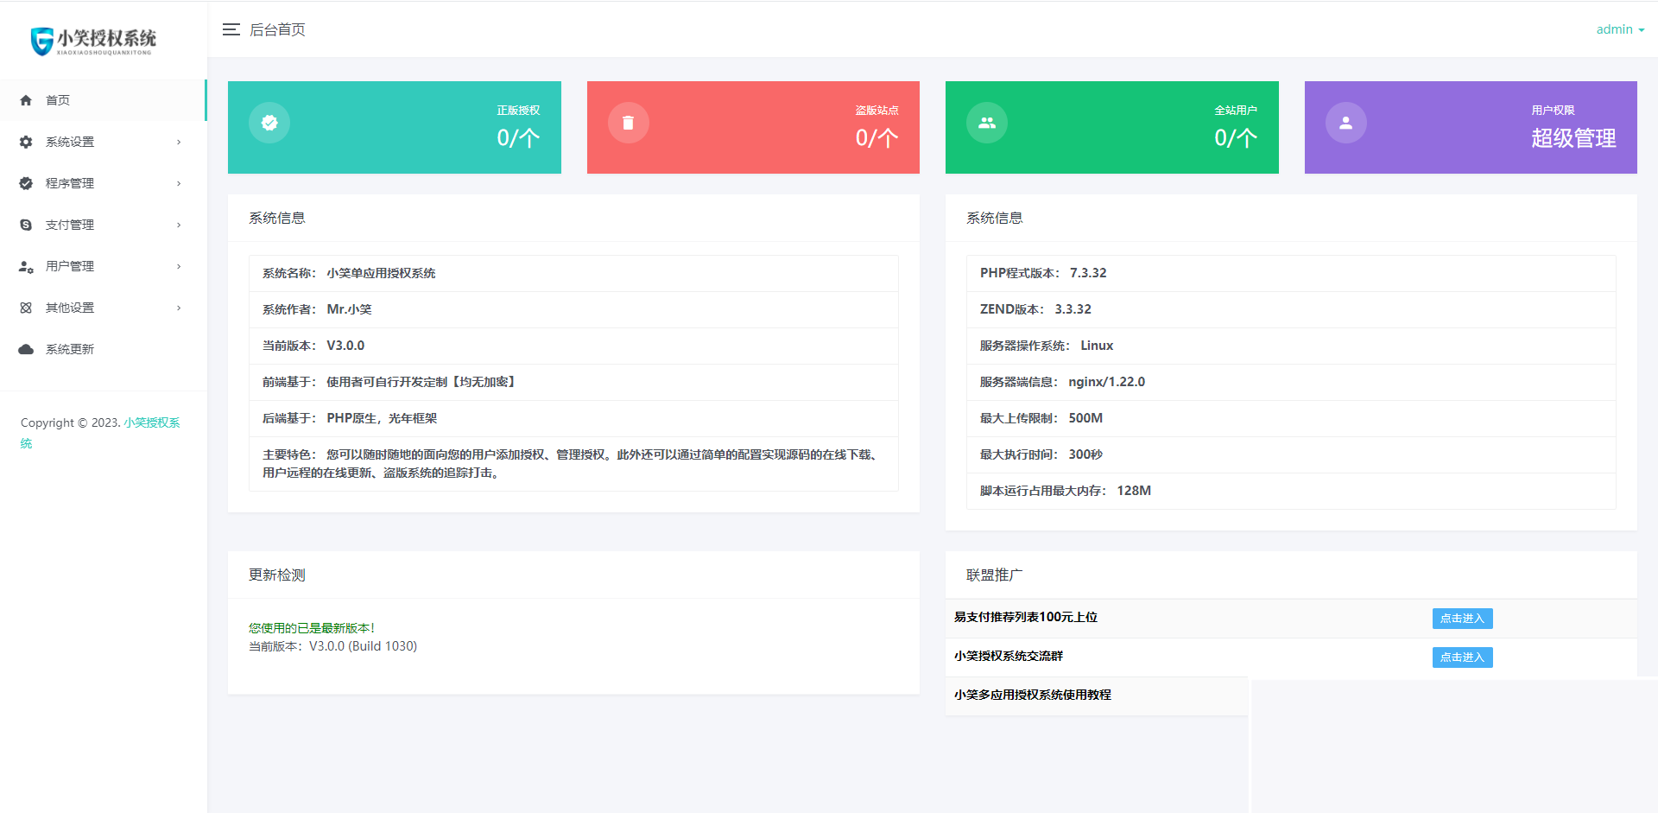Select the gear icon for 系统设置
Image resolution: width=1658 pixels, height=813 pixels.
26,142
